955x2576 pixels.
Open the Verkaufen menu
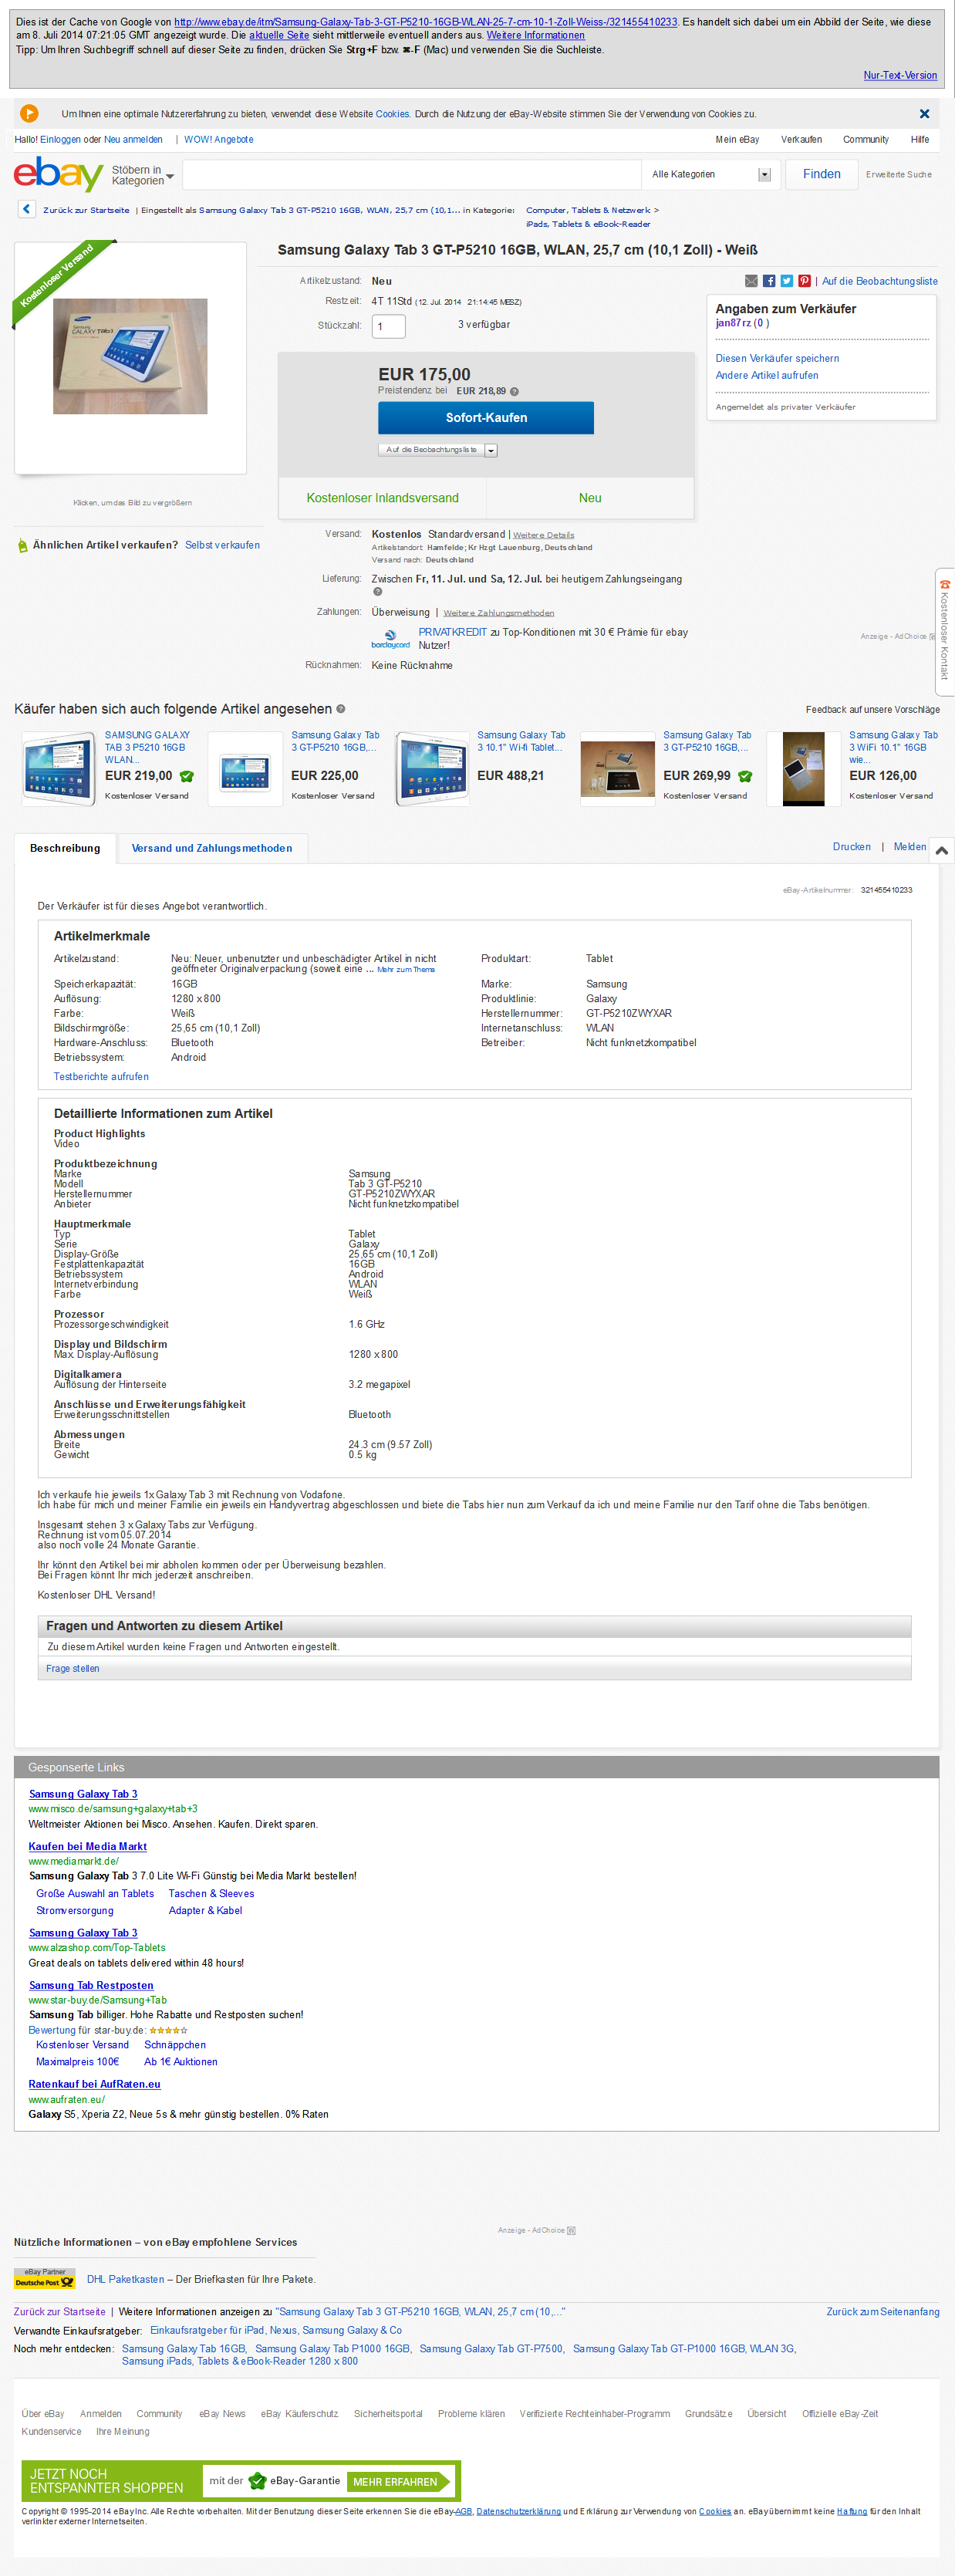(801, 140)
